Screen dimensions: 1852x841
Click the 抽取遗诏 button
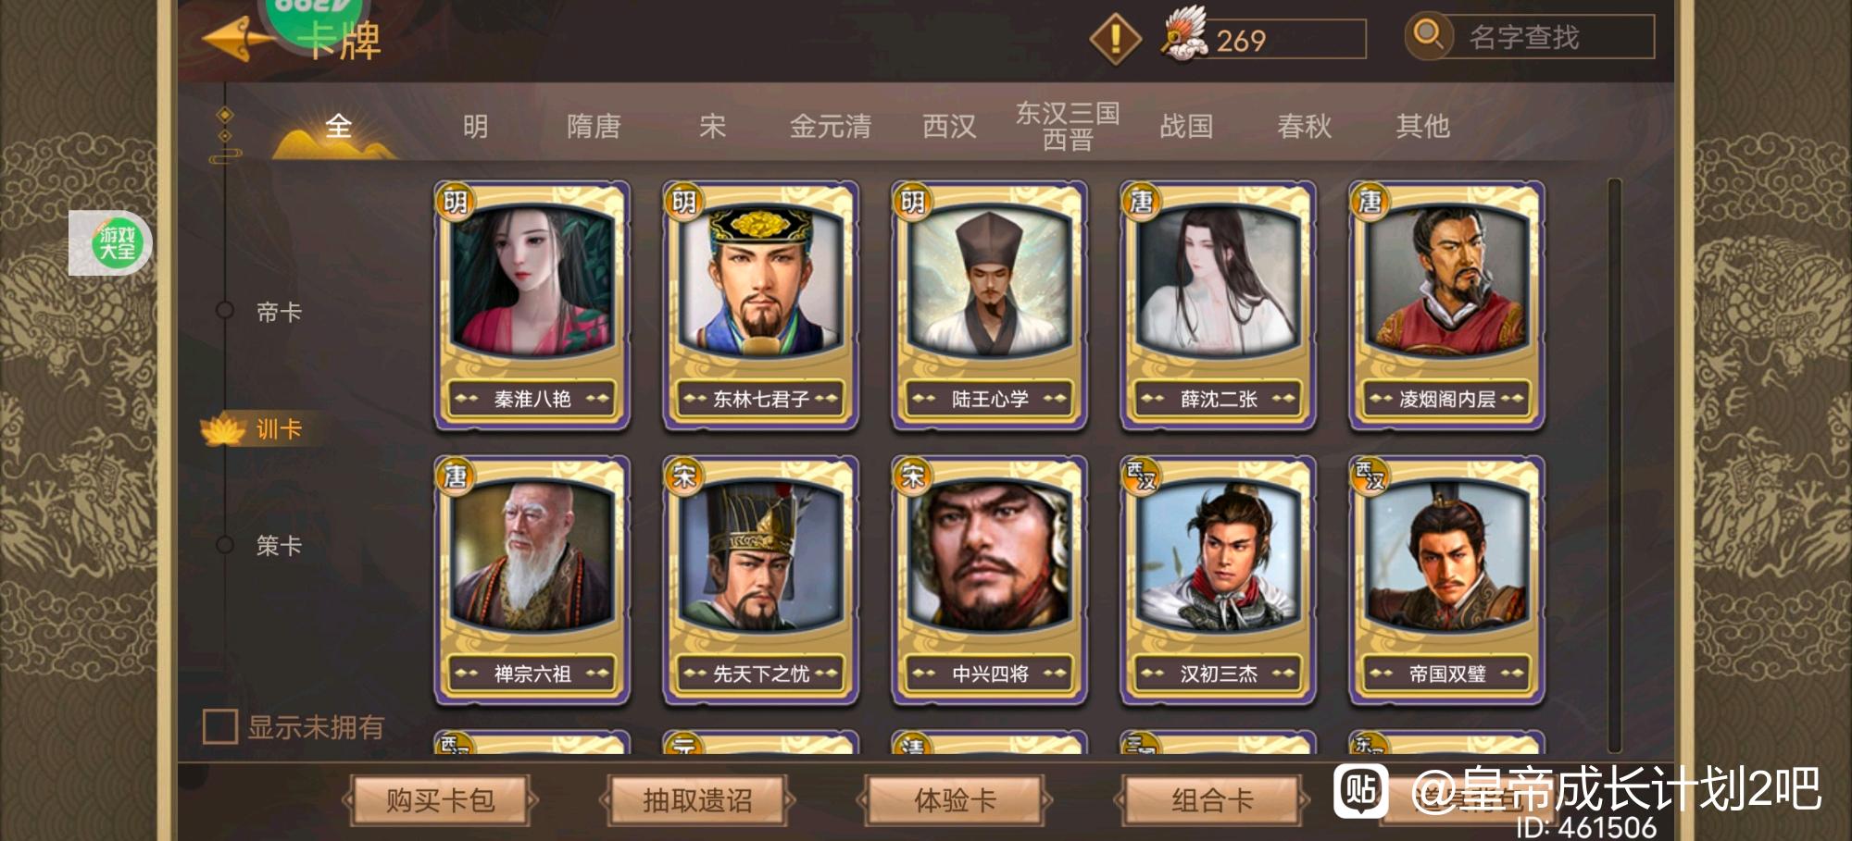click(697, 800)
